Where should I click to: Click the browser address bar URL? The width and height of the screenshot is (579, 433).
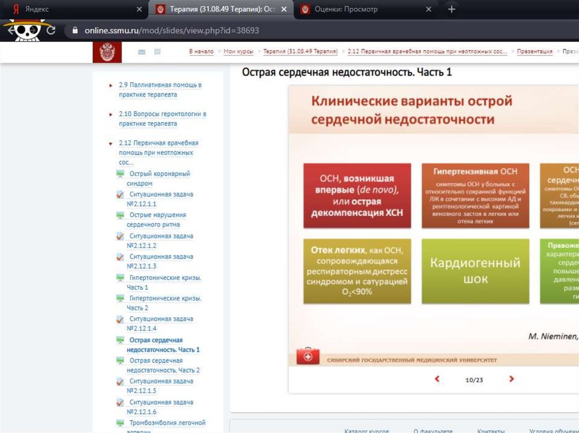(x=172, y=30)
